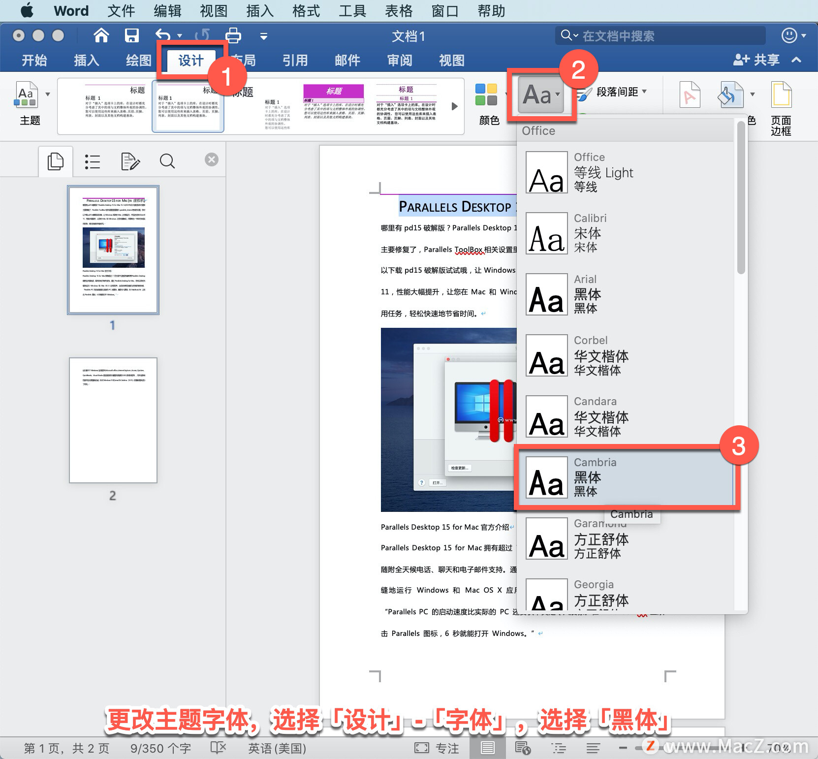Select page 2 thumbnail
This screenshot has width=818, height=759.
click(x=113, y=420)
